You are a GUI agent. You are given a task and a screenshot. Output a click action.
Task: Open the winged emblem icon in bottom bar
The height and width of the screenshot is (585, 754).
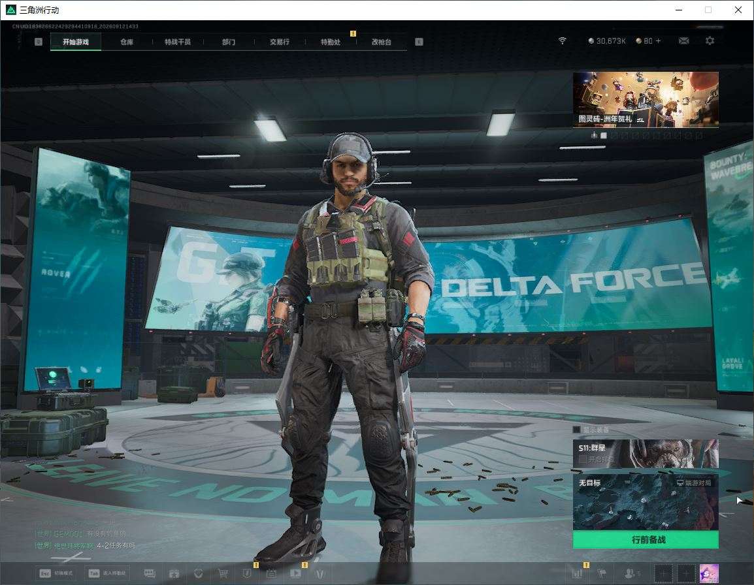coord(320,573)
